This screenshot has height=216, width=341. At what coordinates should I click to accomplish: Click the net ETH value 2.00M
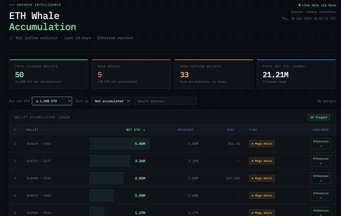click(140, 195)
